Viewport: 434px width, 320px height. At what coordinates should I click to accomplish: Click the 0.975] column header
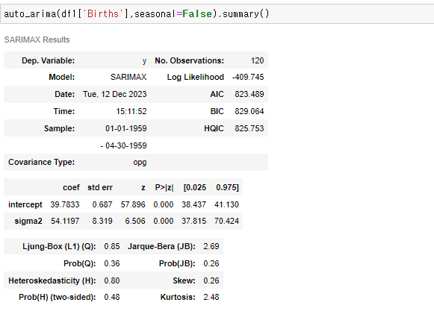227,187
